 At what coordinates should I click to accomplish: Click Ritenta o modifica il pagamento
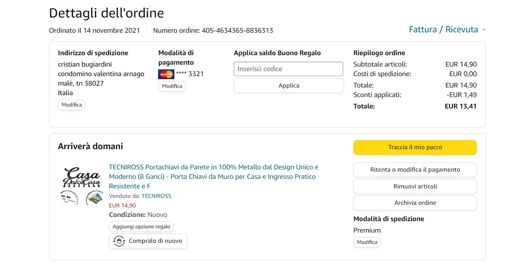click(x=415, y=170)
